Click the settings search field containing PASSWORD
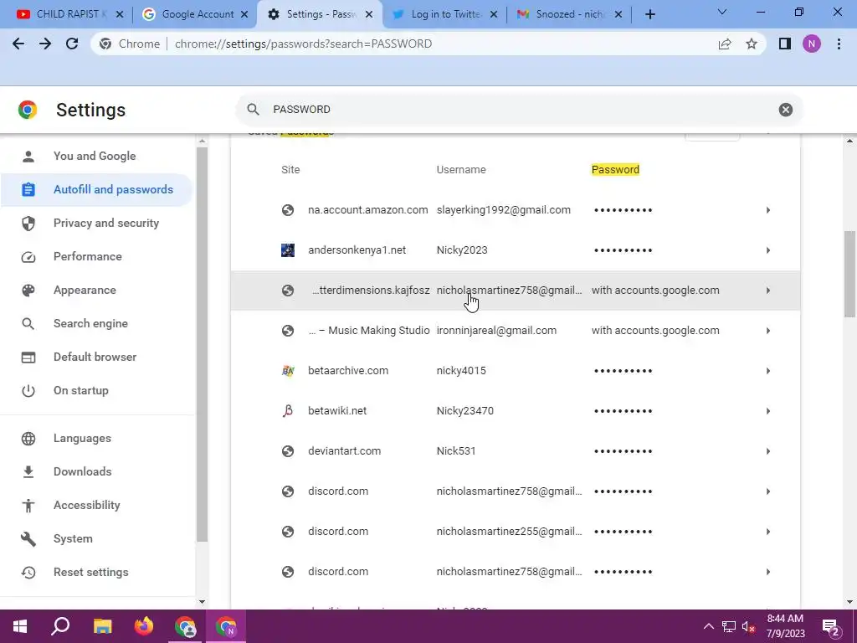Image resolution: width=857 pixels, height=643 pixels. click(x=519, y=110)
